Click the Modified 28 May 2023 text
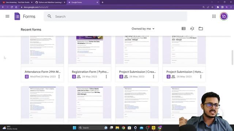The image size is (234, 131). tap(43, 77)
